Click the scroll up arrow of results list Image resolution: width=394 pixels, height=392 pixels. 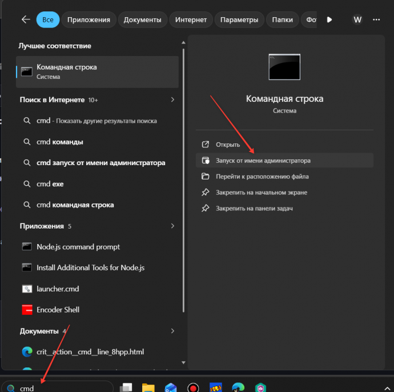pos(183,42)
